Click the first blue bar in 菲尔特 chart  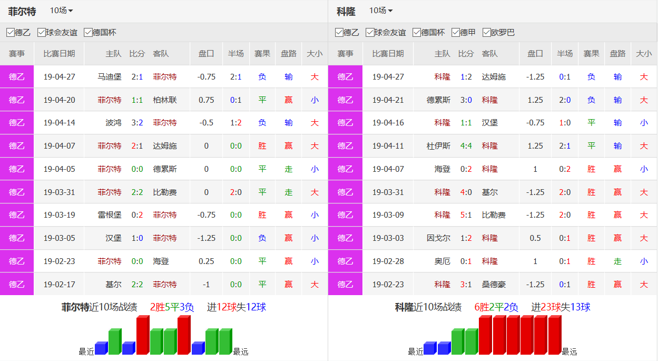[101, 348]
